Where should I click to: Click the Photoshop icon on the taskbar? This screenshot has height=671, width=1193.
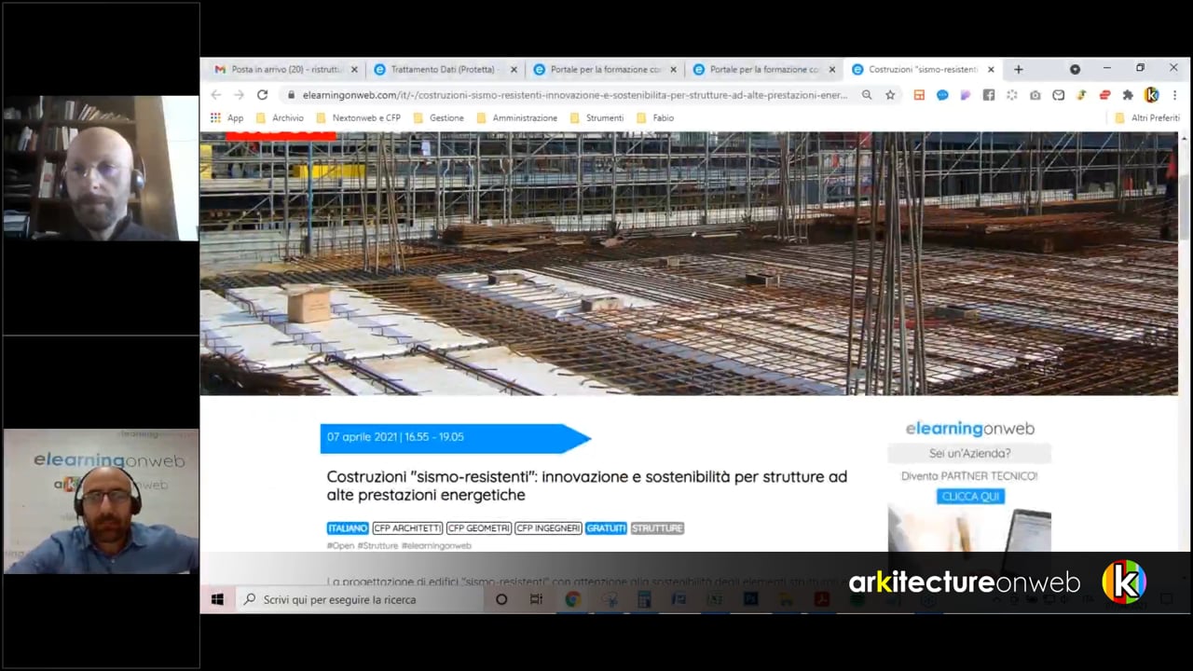[750, 599]
